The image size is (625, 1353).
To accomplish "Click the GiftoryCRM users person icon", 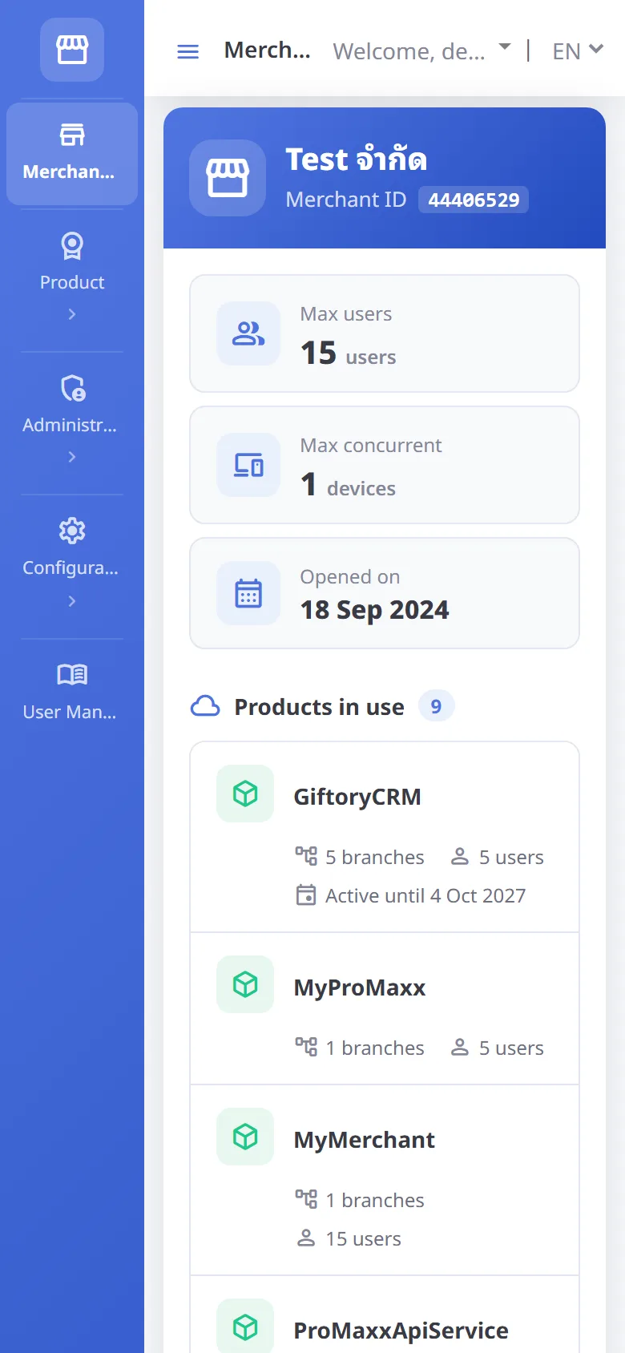I will (460, 856).
